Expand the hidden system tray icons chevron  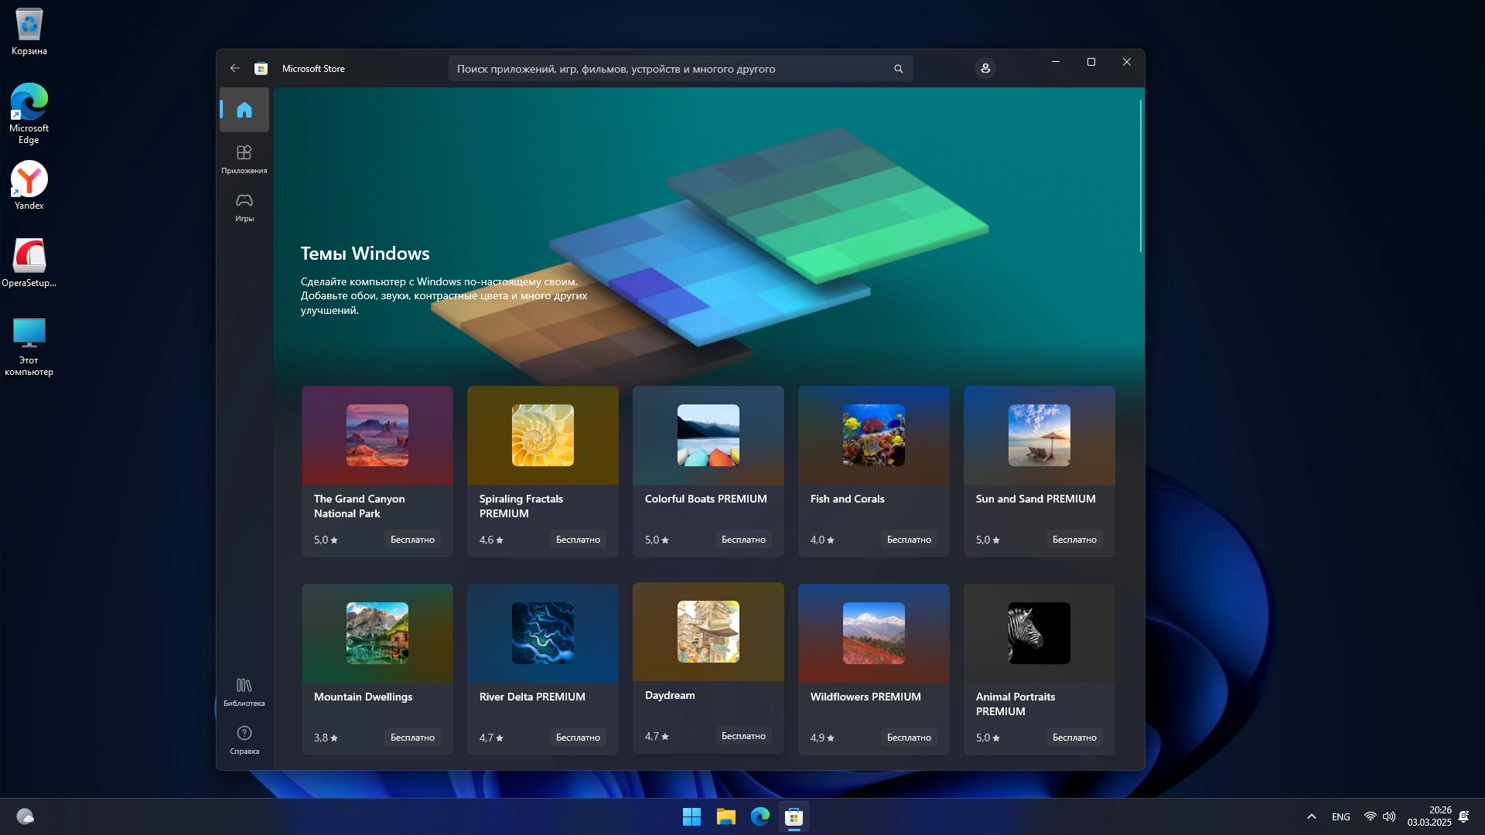[x=1312, y=816]
